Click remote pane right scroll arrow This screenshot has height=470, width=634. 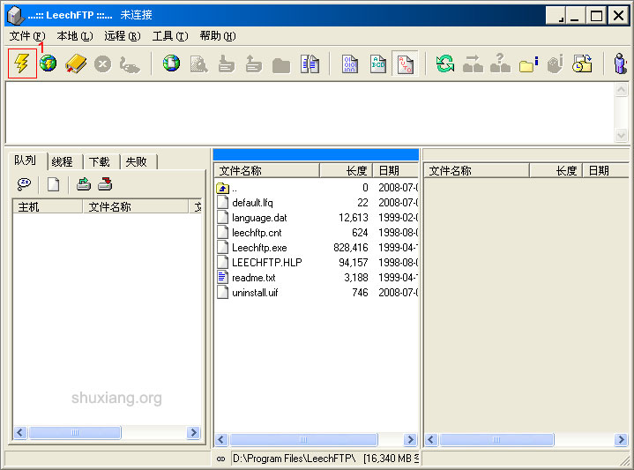click(621, 439)
